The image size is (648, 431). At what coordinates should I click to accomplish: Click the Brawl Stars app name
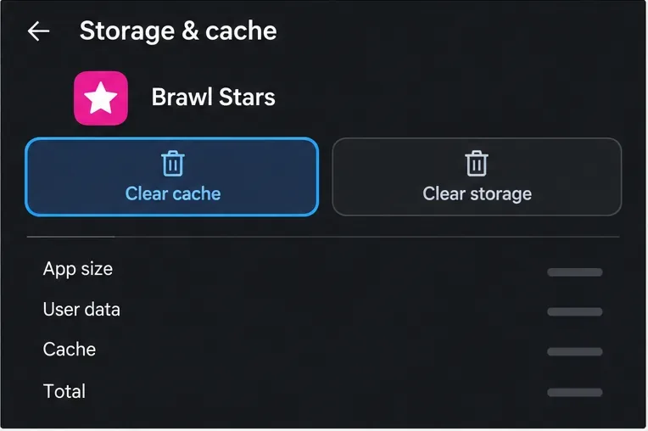[213, 98]
